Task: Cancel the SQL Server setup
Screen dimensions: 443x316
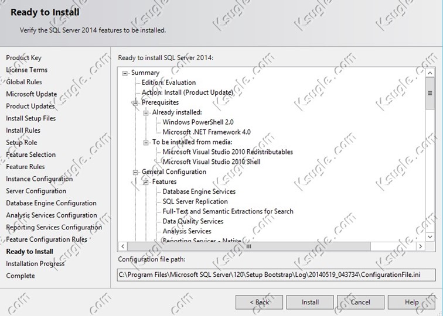Action: 360,302
